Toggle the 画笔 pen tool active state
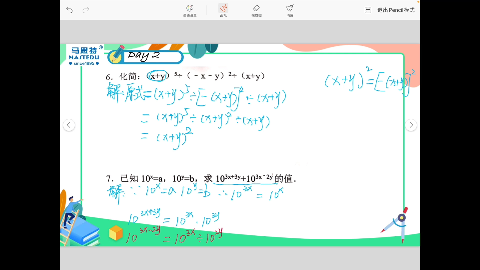This screenshot has width=480, height=270. click(223, 10)
